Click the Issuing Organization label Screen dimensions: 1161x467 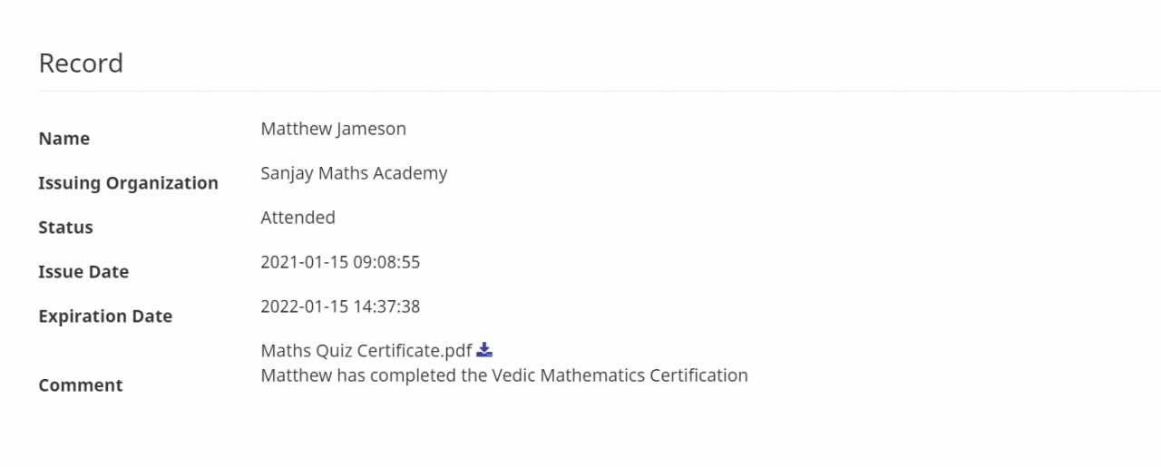point(128,183)
